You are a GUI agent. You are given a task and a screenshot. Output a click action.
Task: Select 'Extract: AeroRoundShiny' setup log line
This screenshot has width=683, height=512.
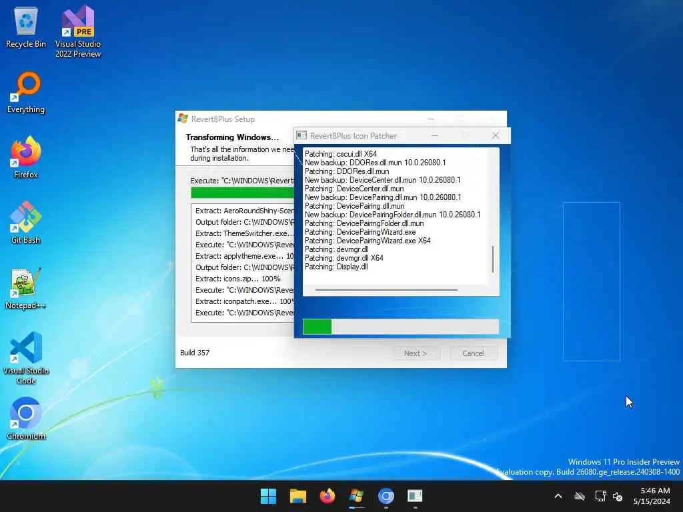pyautogui.click(x=244, y=211)
